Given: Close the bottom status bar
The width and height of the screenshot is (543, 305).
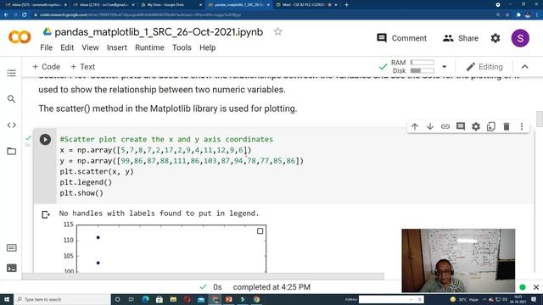Looking at the screenshot, I should click(x=536, y=287).
